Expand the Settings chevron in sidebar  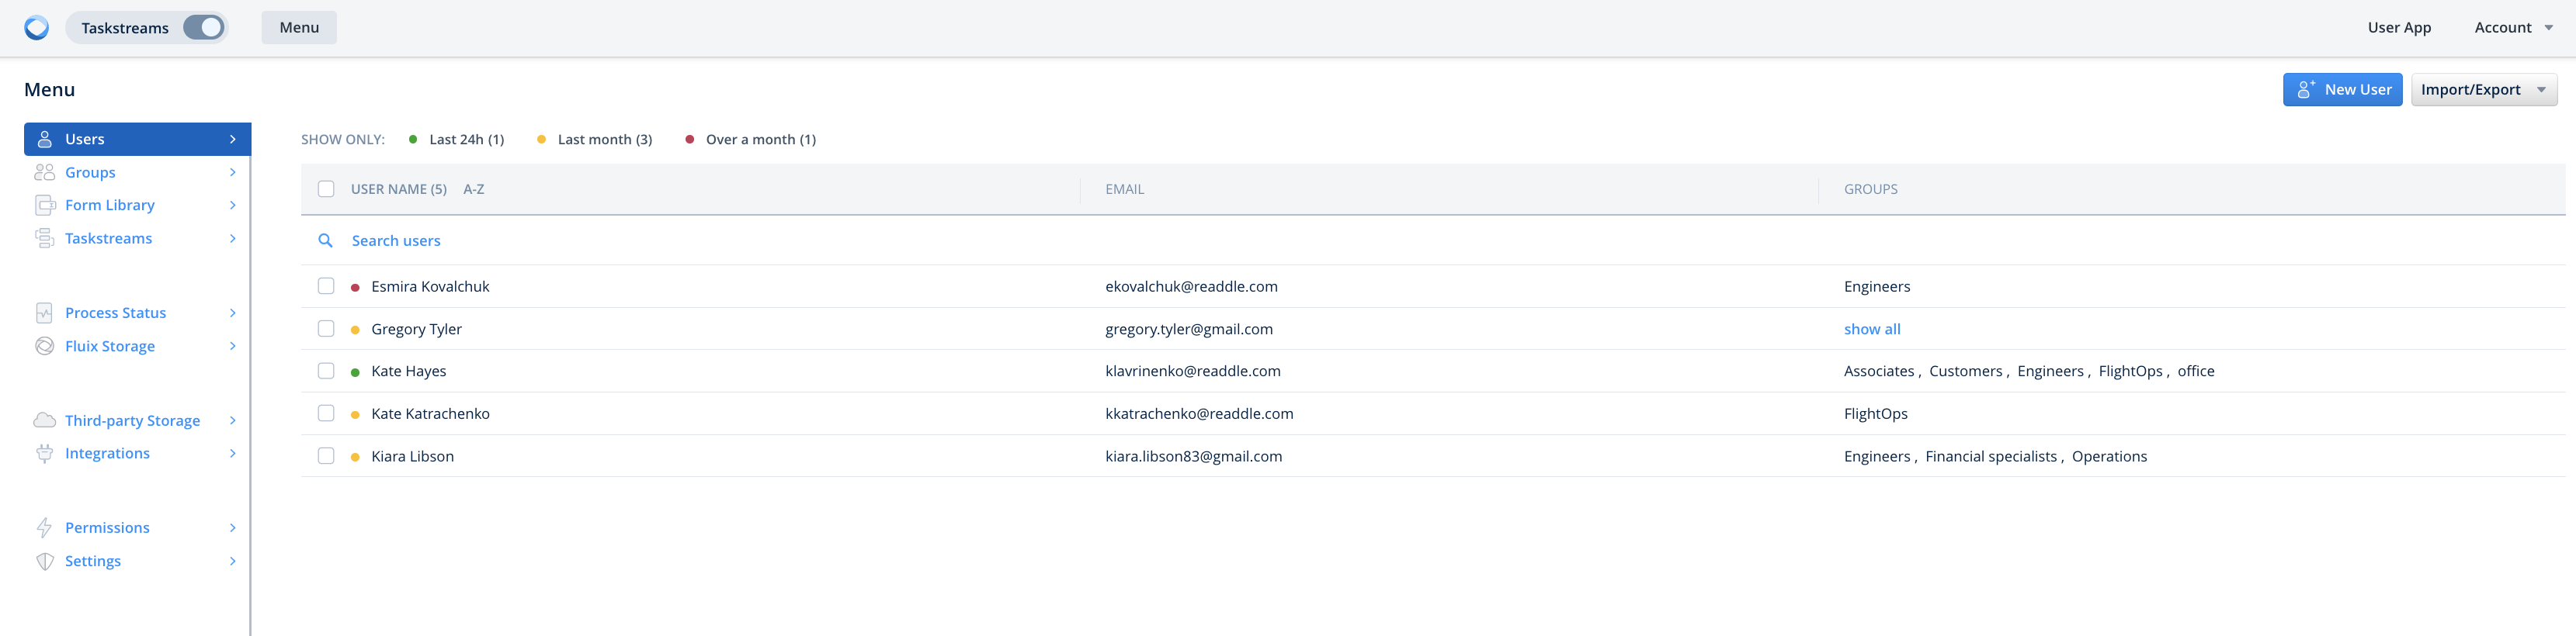point(232,561)
